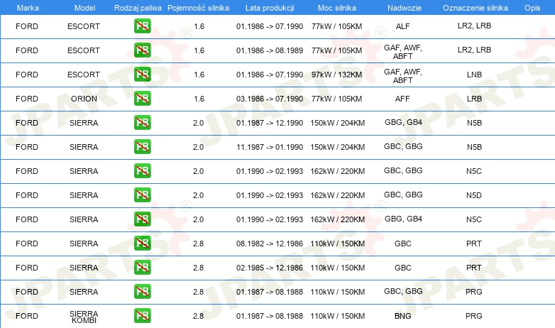Click fuel icon in SIERRA 08.1982 row
The height and width of the screenshot is (328, 555).
click(142, 243)
